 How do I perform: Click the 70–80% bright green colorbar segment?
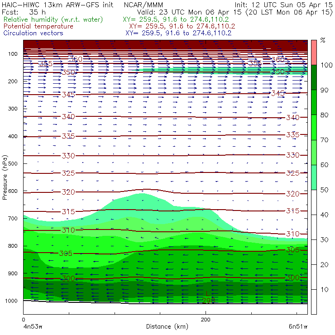[x=314, y=127]
